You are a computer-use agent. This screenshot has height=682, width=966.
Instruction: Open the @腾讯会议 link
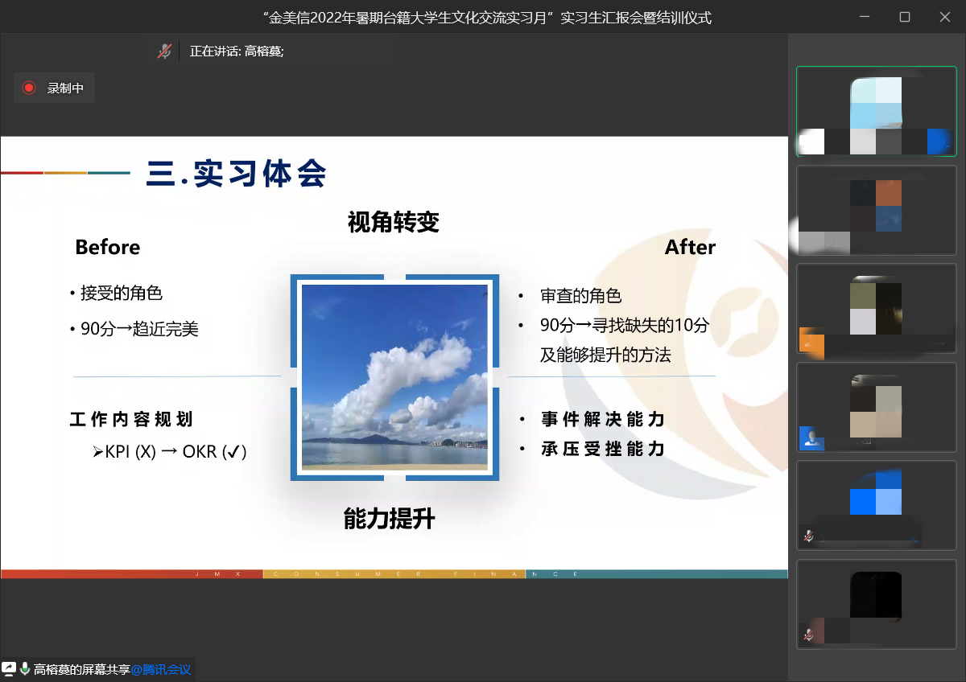click(x=161, y=669)
